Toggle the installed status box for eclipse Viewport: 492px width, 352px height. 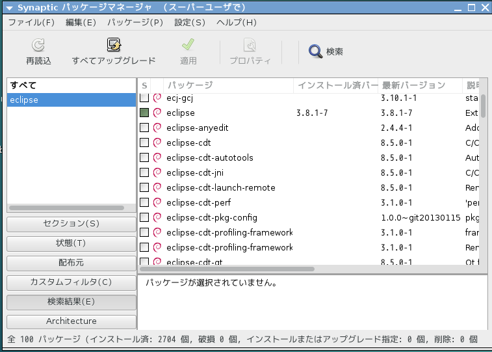144,113
